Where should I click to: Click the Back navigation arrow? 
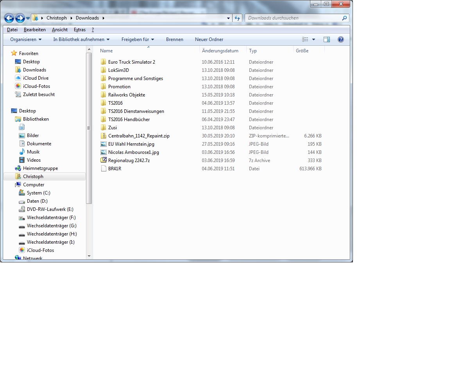[x=9, y=18]
